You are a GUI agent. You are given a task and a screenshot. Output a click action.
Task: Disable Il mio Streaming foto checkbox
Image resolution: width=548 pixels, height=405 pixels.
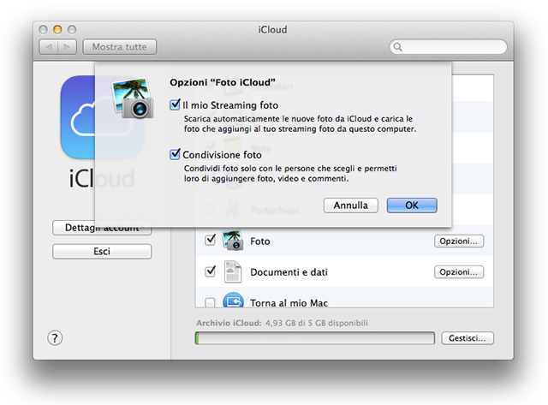point(175,105)
